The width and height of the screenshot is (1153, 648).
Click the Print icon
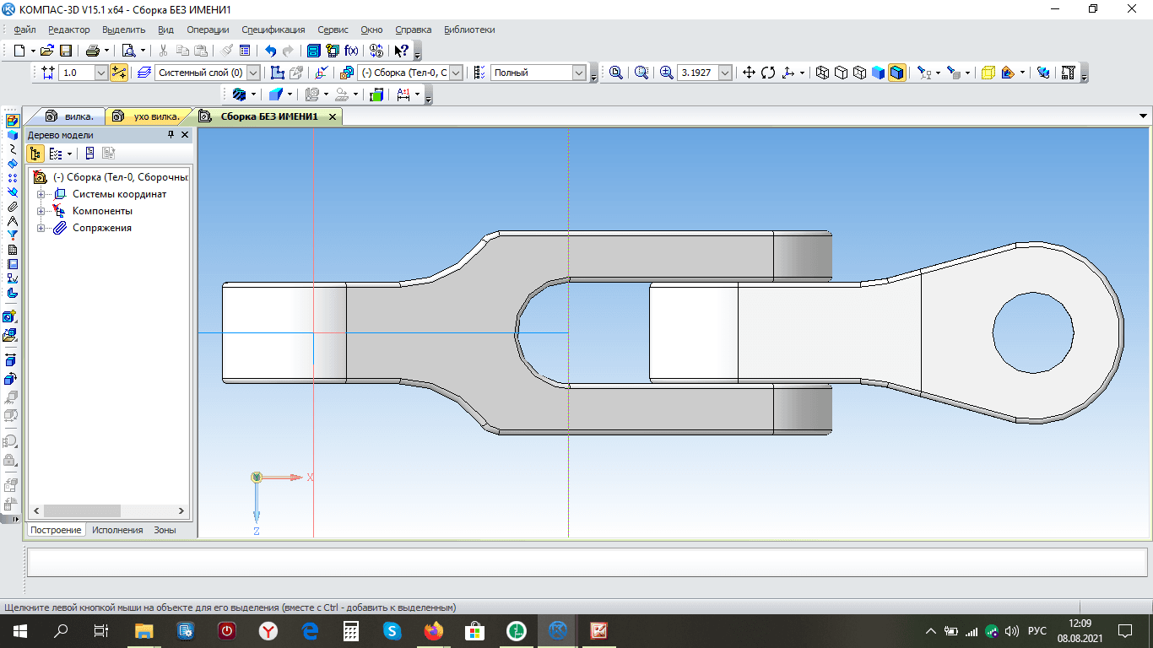click(x=93, y=51)
